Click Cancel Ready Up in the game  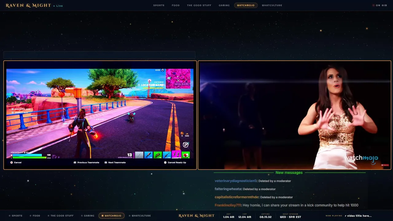point(175,162)
